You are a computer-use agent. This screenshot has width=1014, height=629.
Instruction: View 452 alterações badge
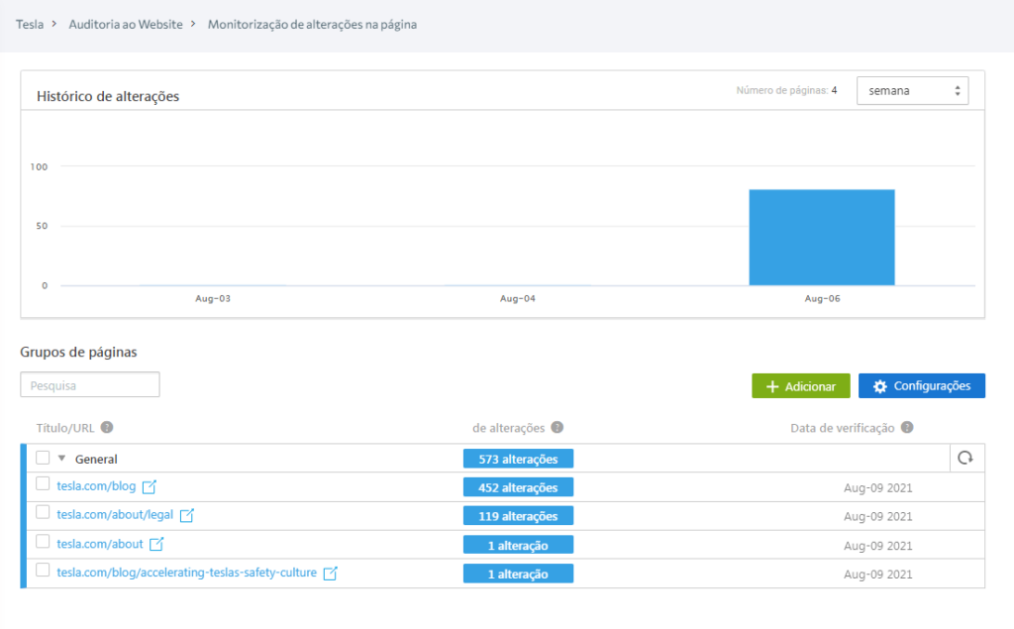pyautogui.click(x=518, y=487)
